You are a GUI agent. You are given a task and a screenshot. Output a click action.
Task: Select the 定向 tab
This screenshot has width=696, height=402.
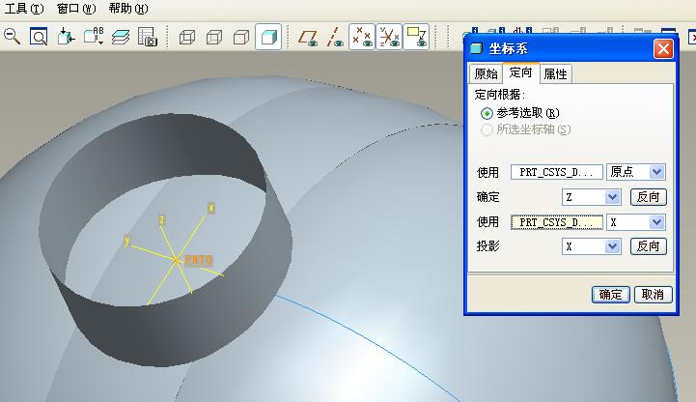tap(521, 72)
